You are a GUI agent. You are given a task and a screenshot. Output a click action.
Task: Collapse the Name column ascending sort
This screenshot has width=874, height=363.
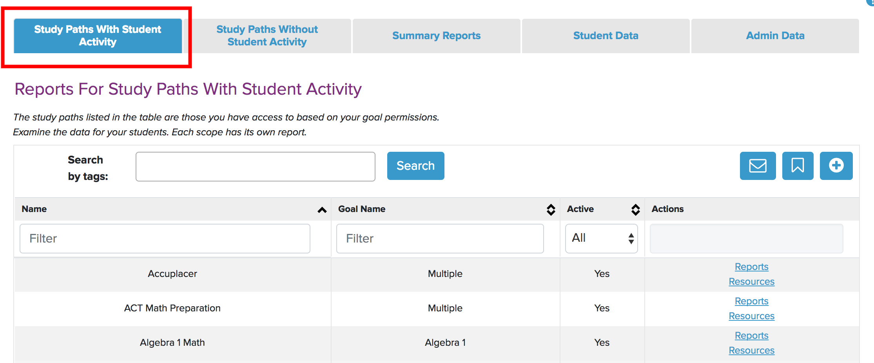coord(322,210)
